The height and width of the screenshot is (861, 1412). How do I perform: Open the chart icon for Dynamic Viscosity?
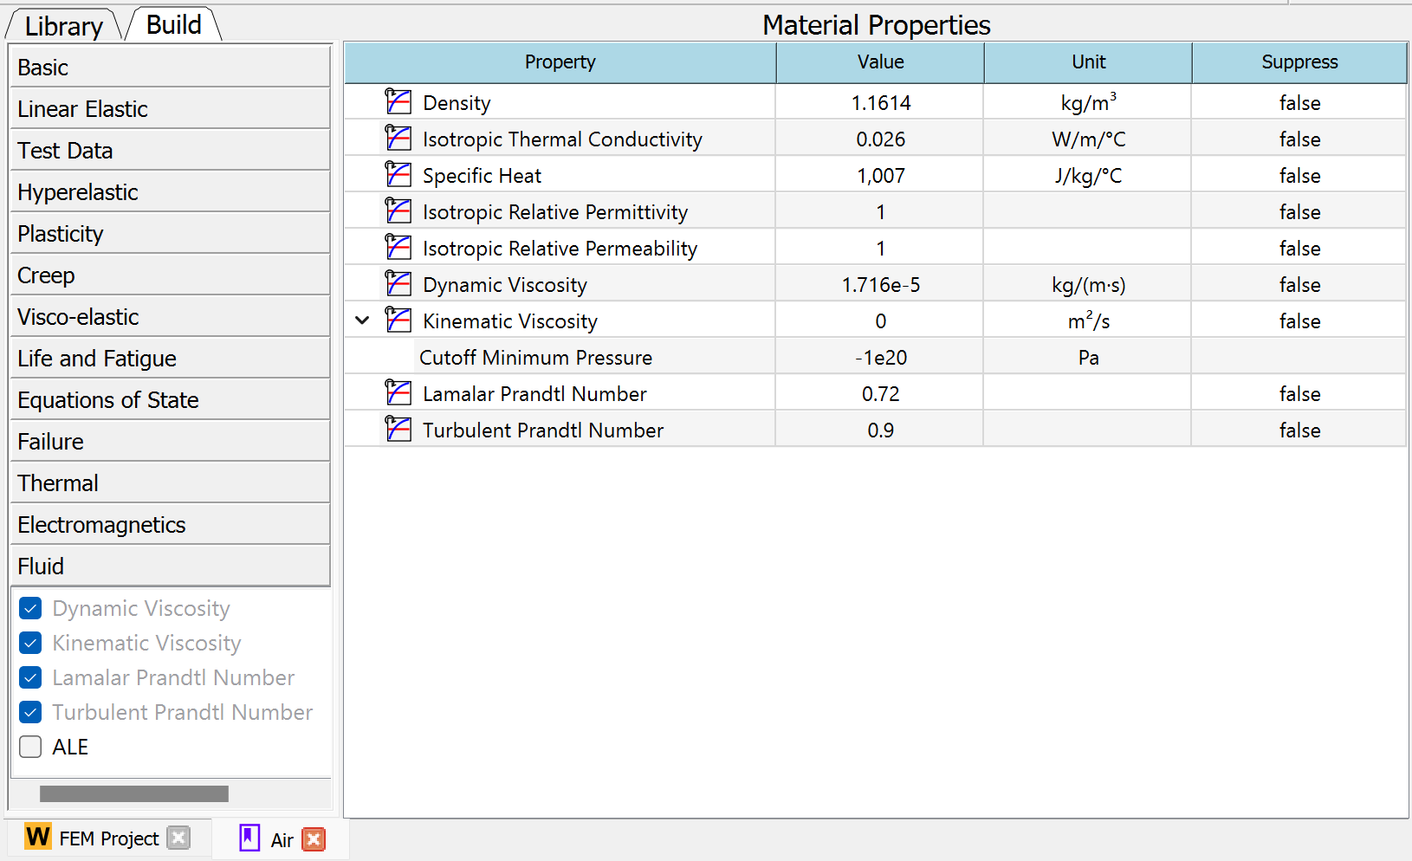(x=399, y=283)
